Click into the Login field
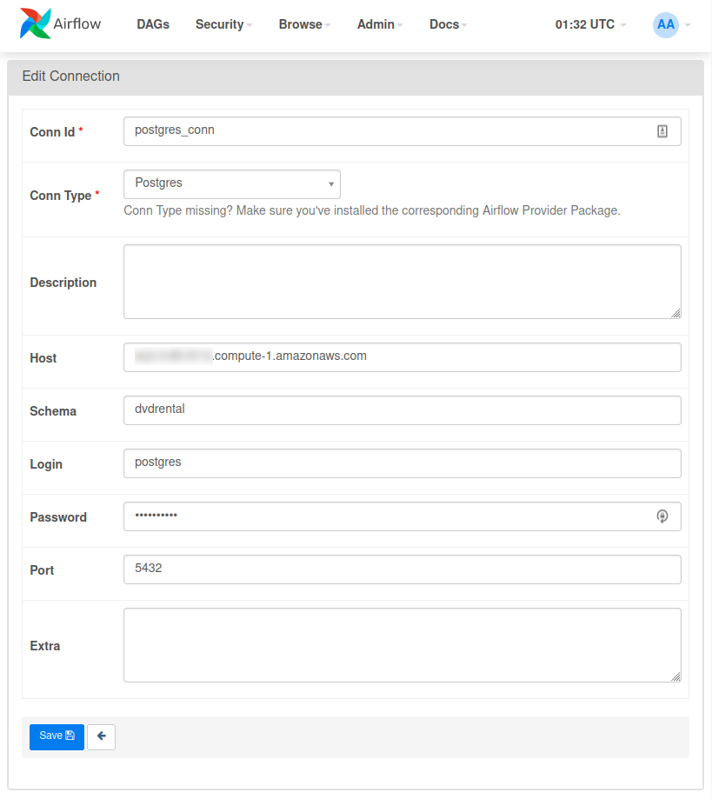This screenshot has height=799, width=712. click(402, 463)
